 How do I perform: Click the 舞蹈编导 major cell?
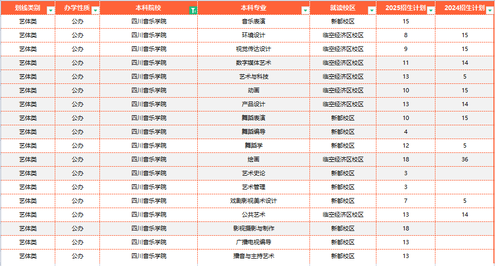[254, 132]
